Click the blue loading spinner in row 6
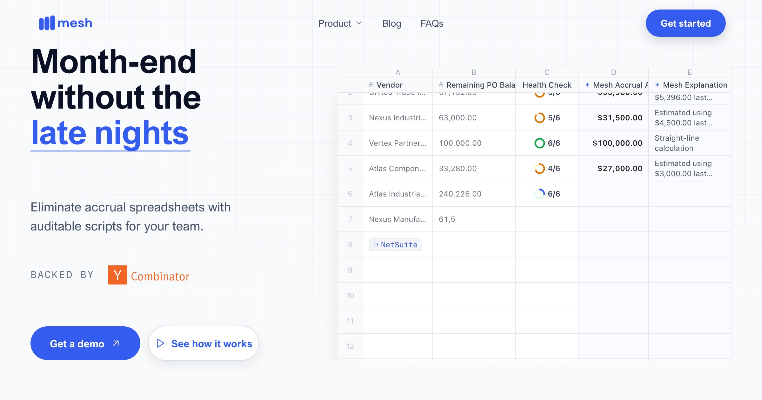The image size is (762, 400). click(x=539, y=194)
